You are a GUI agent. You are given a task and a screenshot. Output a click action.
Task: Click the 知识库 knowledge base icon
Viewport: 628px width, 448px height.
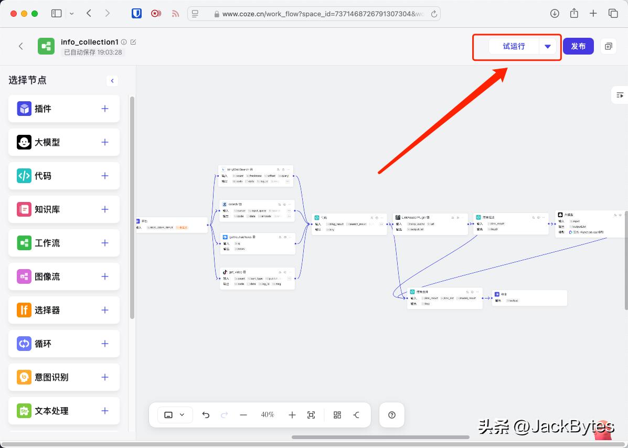(24, 209)
